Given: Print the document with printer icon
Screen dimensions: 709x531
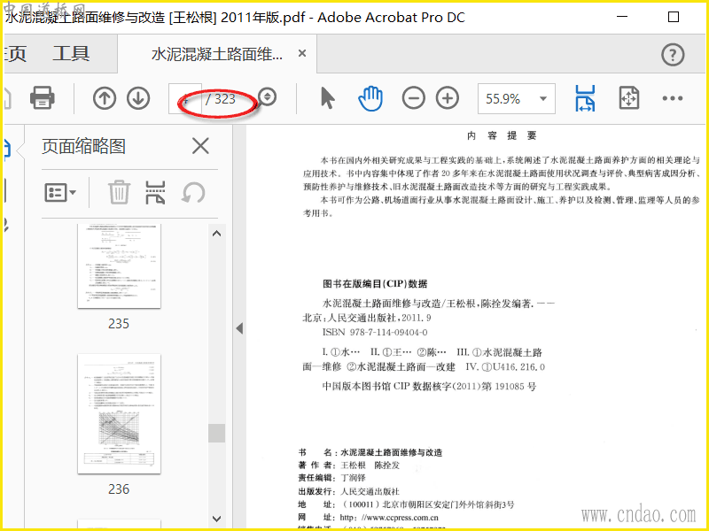Looking at the screenshot, I should 42,97.
